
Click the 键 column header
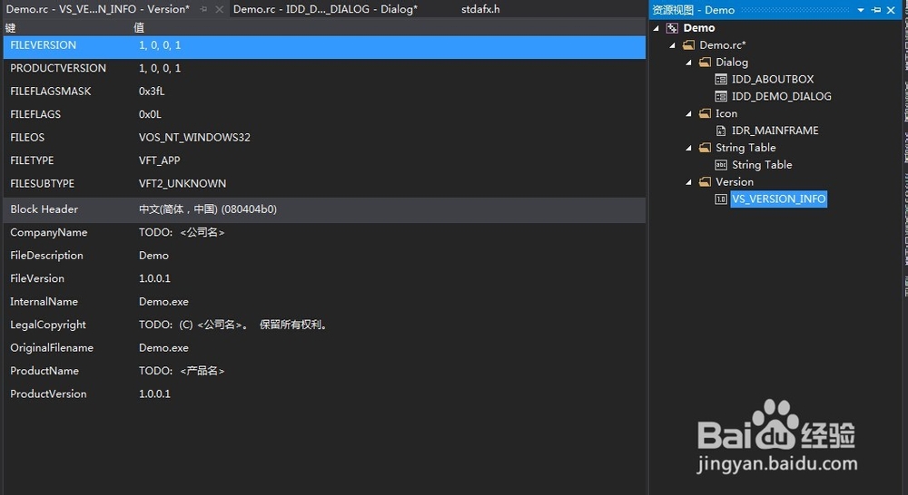click(x=10, y=28)
